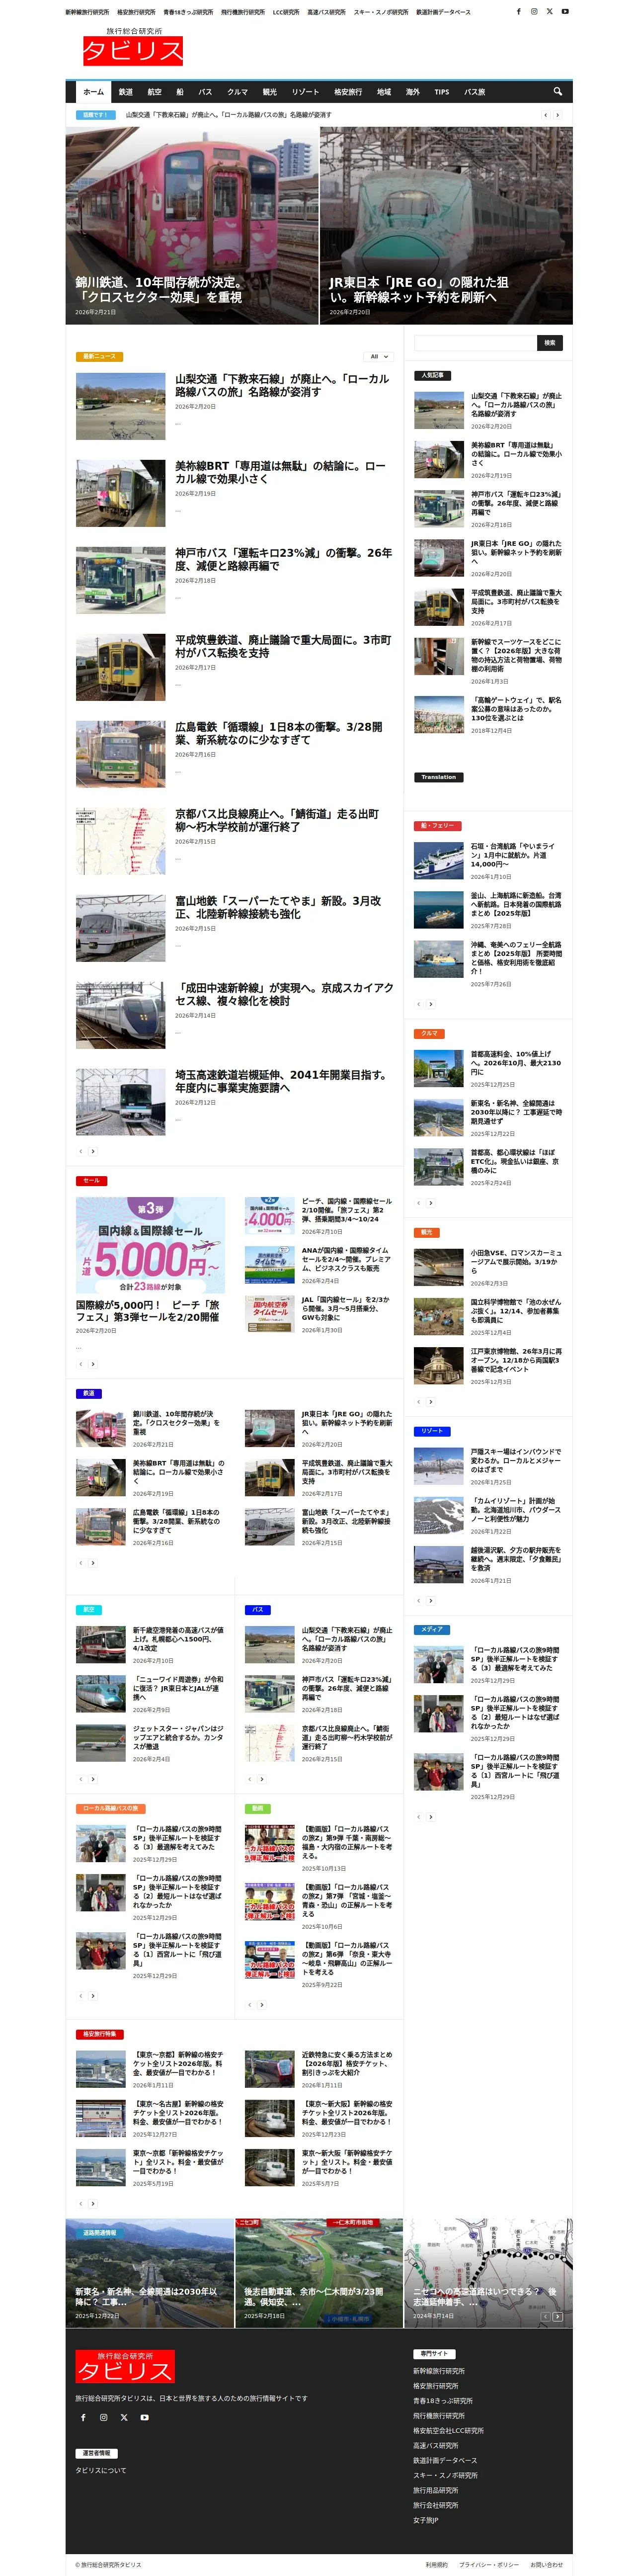
Task: Go to next page of 最新ニュース list
Action: (93, 1151)
